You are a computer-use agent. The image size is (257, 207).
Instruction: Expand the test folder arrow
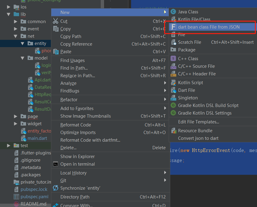point(8,145)
